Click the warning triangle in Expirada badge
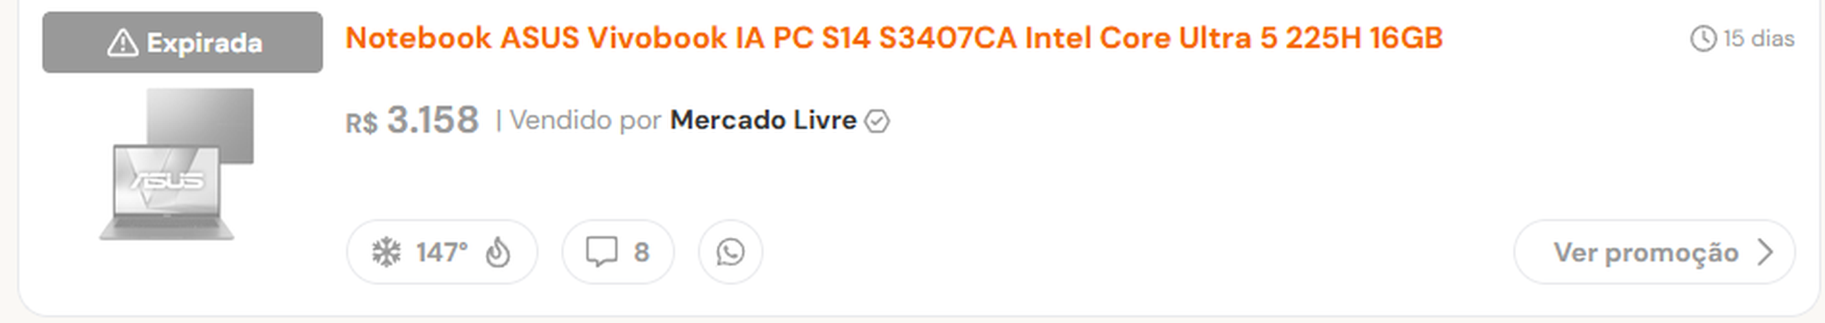 click(x=123, y=43)
